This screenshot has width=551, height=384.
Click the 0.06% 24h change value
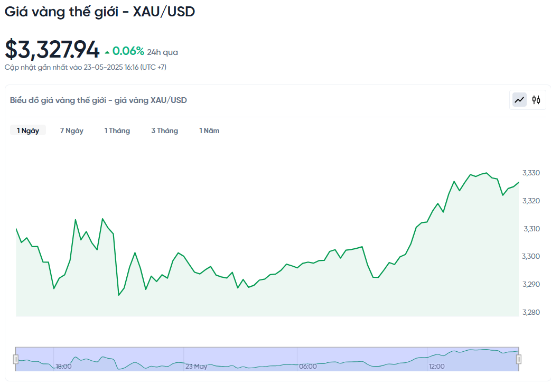point(128,51)
